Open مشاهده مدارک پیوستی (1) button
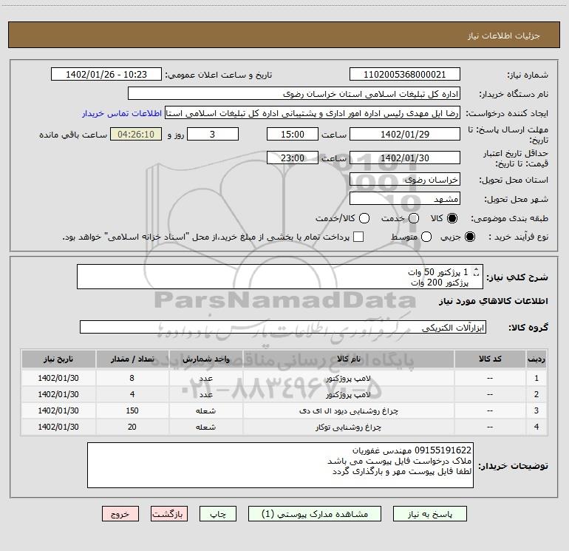569x551 pixels. pyautogui.click(x=315, y=514)
